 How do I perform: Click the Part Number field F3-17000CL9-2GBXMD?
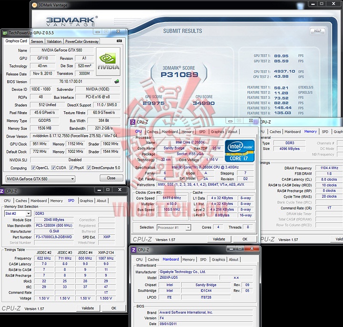coord(54,237)
